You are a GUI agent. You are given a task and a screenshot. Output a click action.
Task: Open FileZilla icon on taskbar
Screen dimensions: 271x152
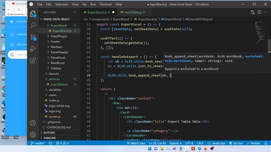(x=193, y=149)
